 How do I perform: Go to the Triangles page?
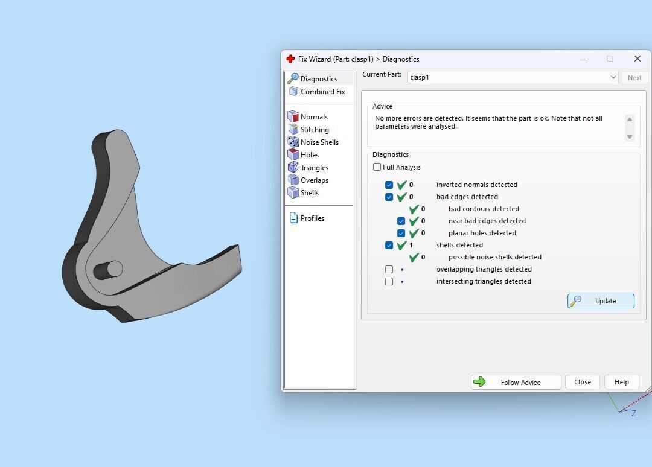pyautogui.click(x=315, y=168)
